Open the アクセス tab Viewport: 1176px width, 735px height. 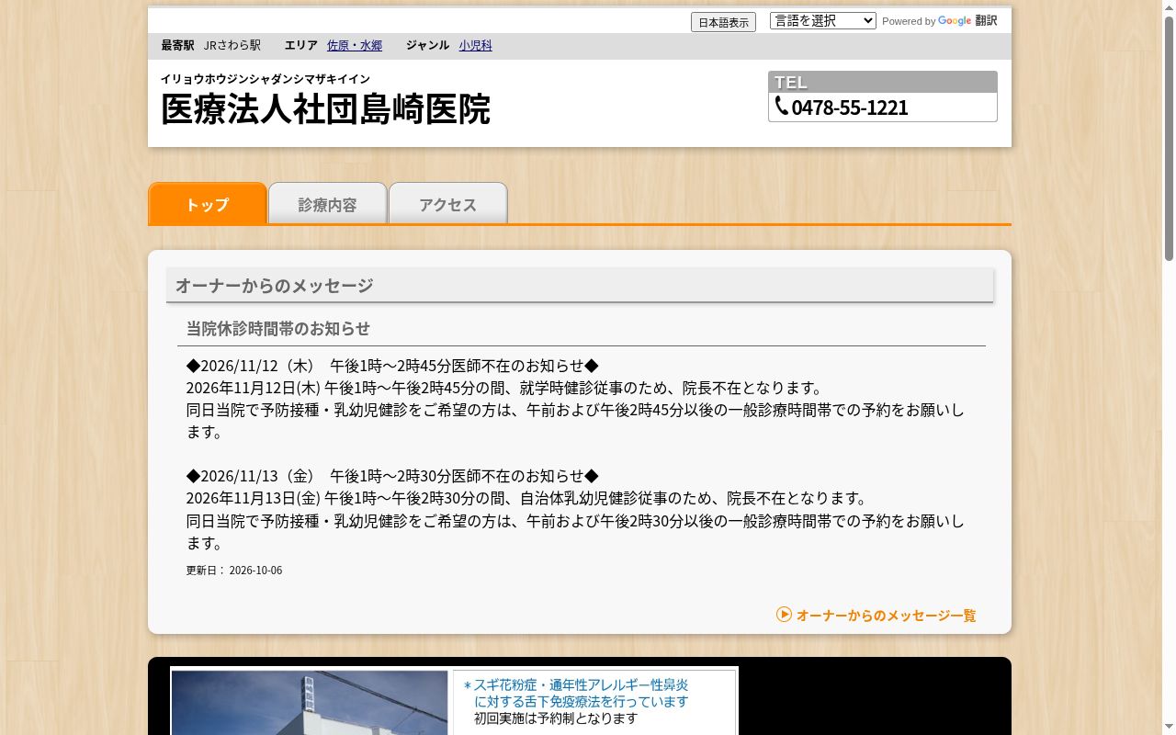(x=447, y=204)
